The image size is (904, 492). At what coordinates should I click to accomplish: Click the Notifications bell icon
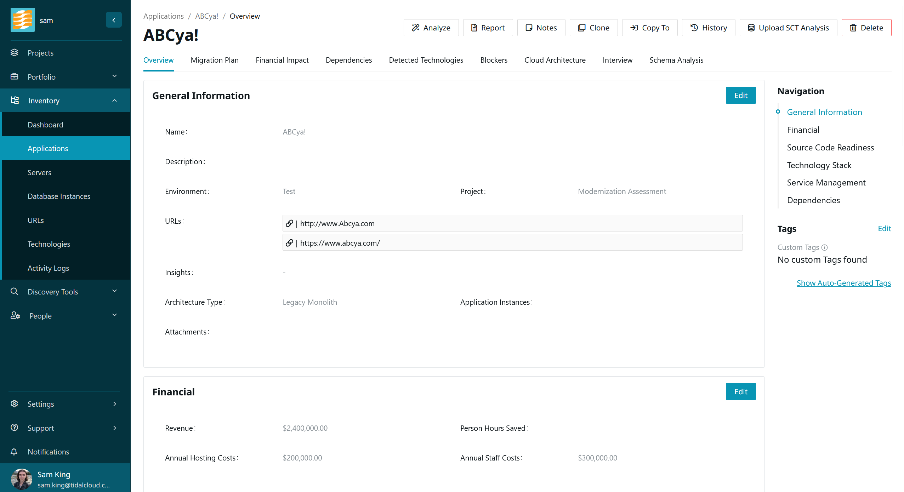(x=14, y=451)
